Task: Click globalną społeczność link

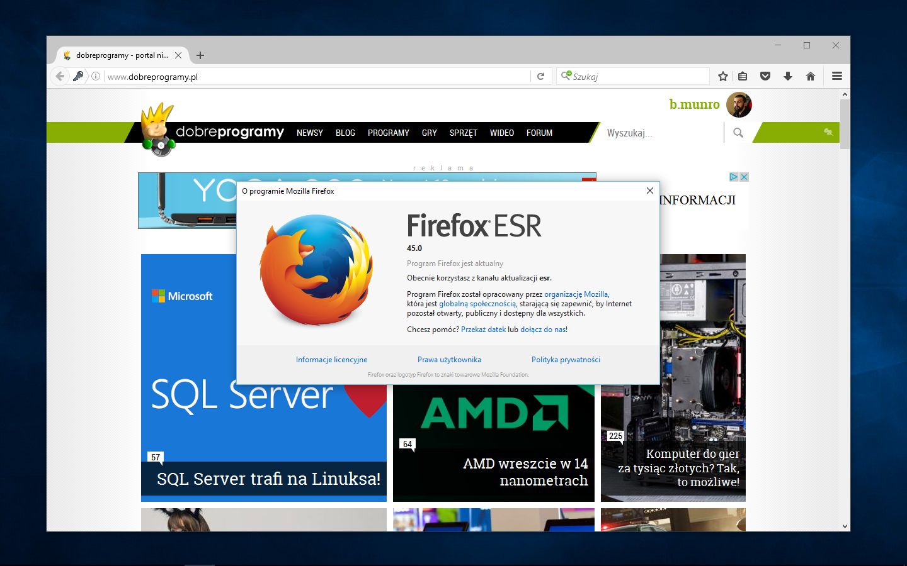Action: 477,304
